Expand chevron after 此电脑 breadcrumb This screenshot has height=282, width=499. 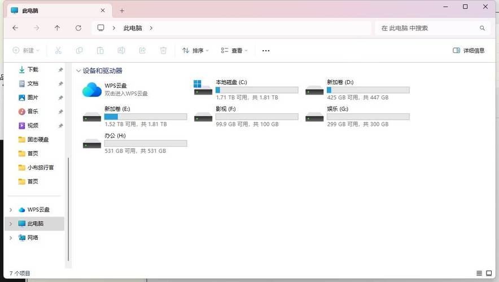151,28
